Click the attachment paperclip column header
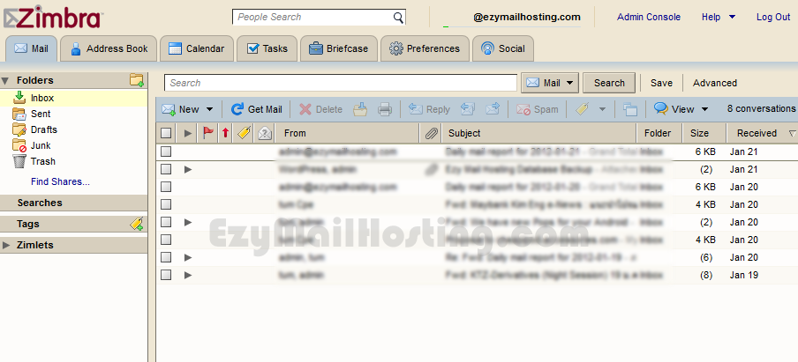Viewport: 798px width, 362px height. 431,133
